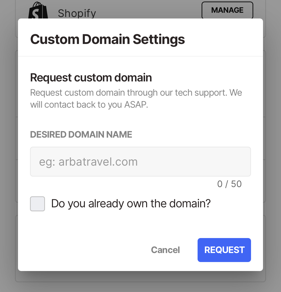
Task: Click the Shopify integration name label
Action: (77, 13)
